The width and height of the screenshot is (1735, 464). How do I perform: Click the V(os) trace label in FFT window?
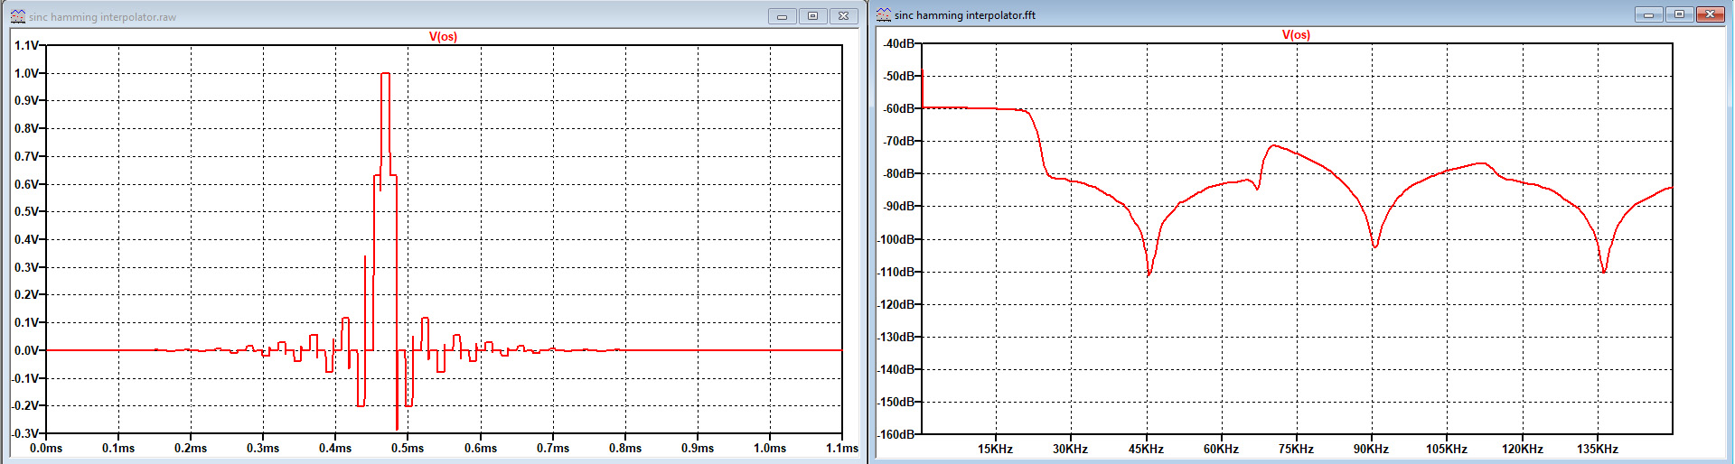(x=1296, y=35)
